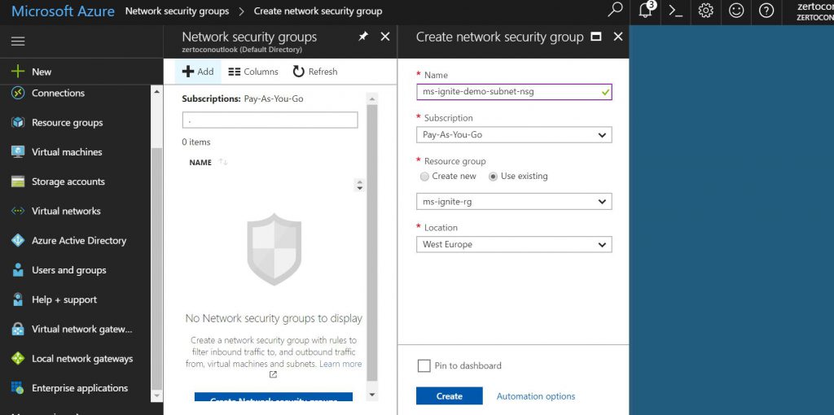This screenshot has width=834, height=415.
Task: Click the Learn more external link icon
Action: [x=273, y=374]
